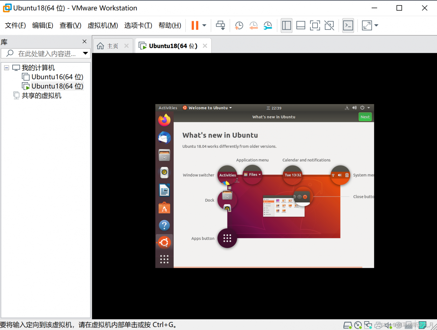Pause the running virtual machine
437x330 pixels.
(x=195, y=25)
